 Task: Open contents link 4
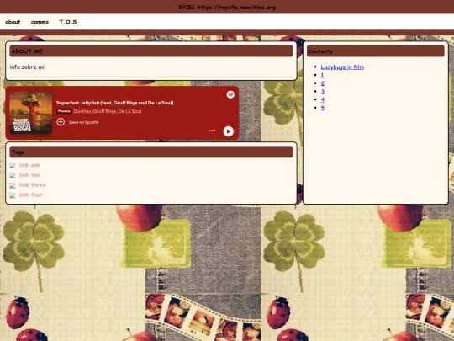click(x=323, y=99)
